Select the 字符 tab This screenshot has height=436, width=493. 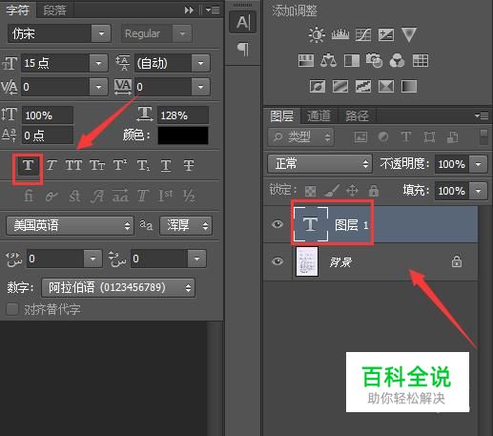pyautogui.click(x=18, y=10)
